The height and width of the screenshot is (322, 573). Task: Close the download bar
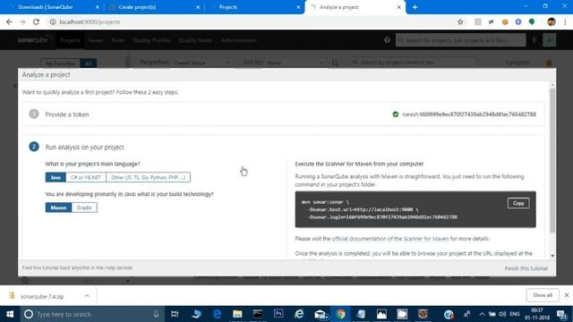567,295
